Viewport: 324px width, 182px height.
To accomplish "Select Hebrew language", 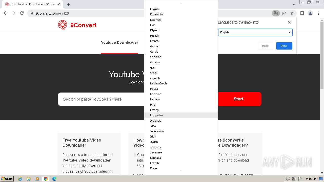I will click(x=181, y=99).
